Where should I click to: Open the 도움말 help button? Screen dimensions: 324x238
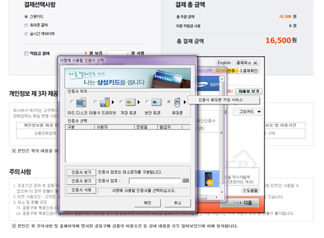click(x=250, y=190)
